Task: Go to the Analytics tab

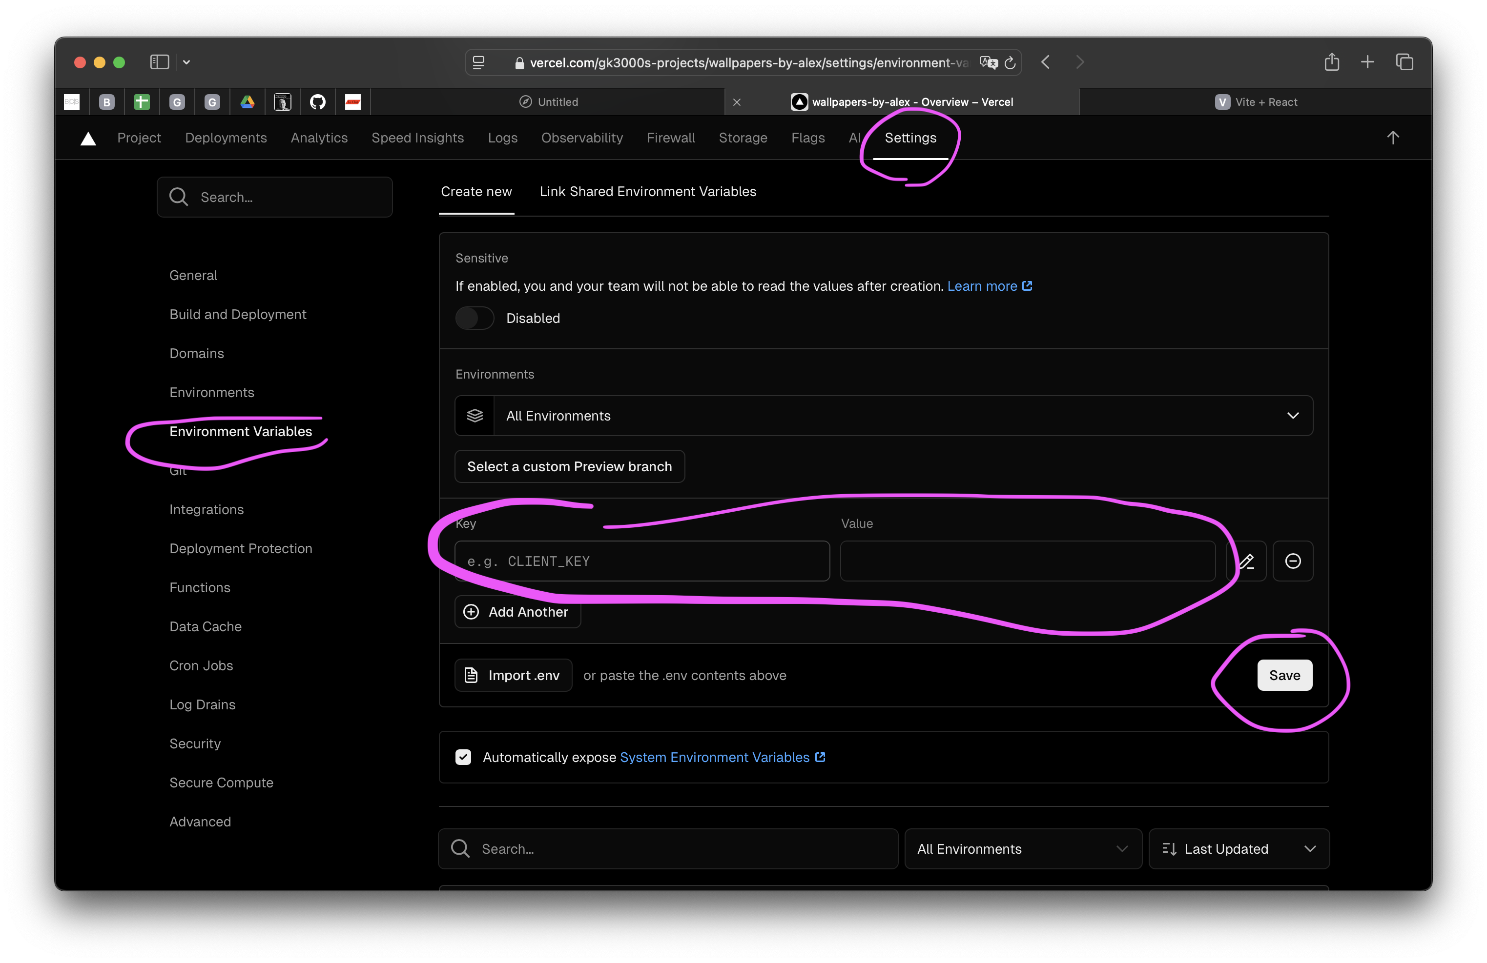Action: pos(319,138)
